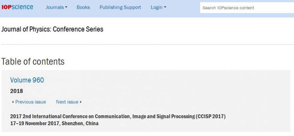This screenshot has height=136, width=294.
Task: Go to Publishing Support
Action: 120,7
